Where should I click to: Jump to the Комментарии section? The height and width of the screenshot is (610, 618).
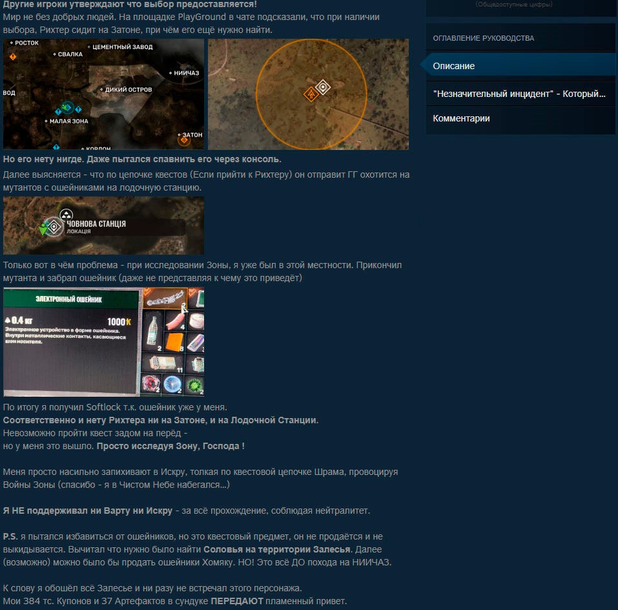520,118
